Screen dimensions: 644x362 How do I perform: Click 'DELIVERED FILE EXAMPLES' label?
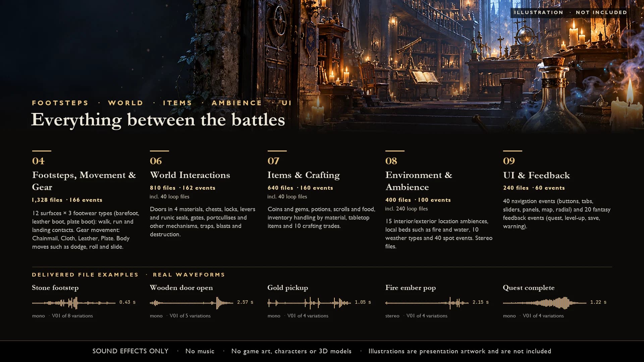point(85,275)
